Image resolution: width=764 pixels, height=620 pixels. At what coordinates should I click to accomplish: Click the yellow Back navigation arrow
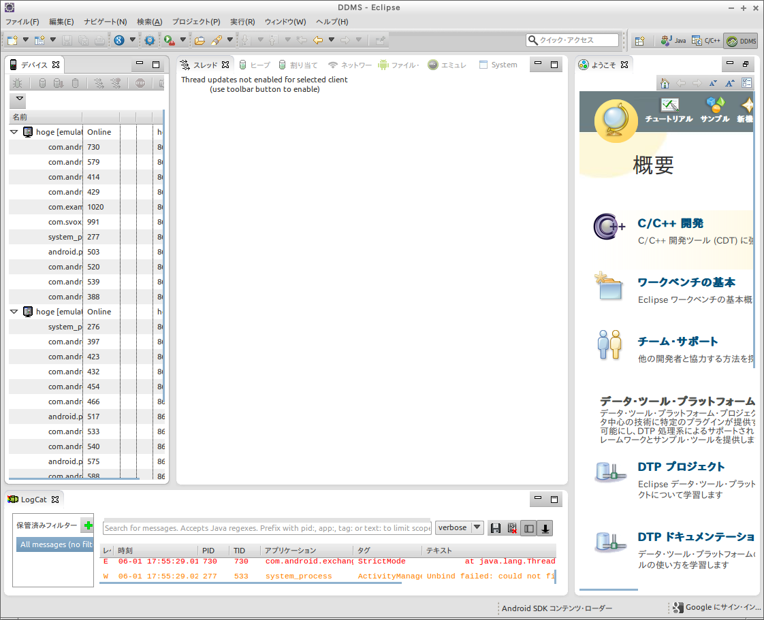coord(318,40)
